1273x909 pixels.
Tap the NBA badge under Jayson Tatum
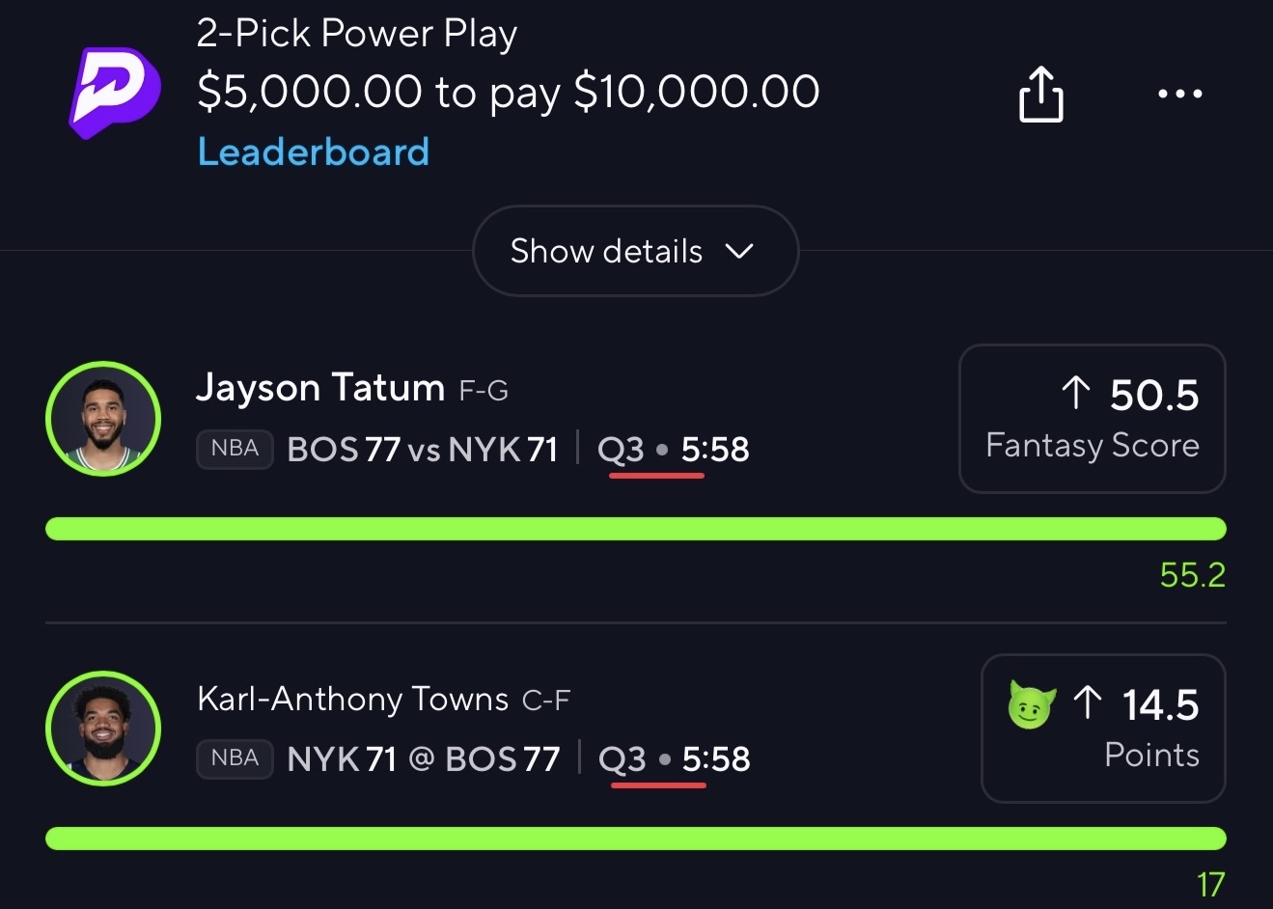point(235,449)
